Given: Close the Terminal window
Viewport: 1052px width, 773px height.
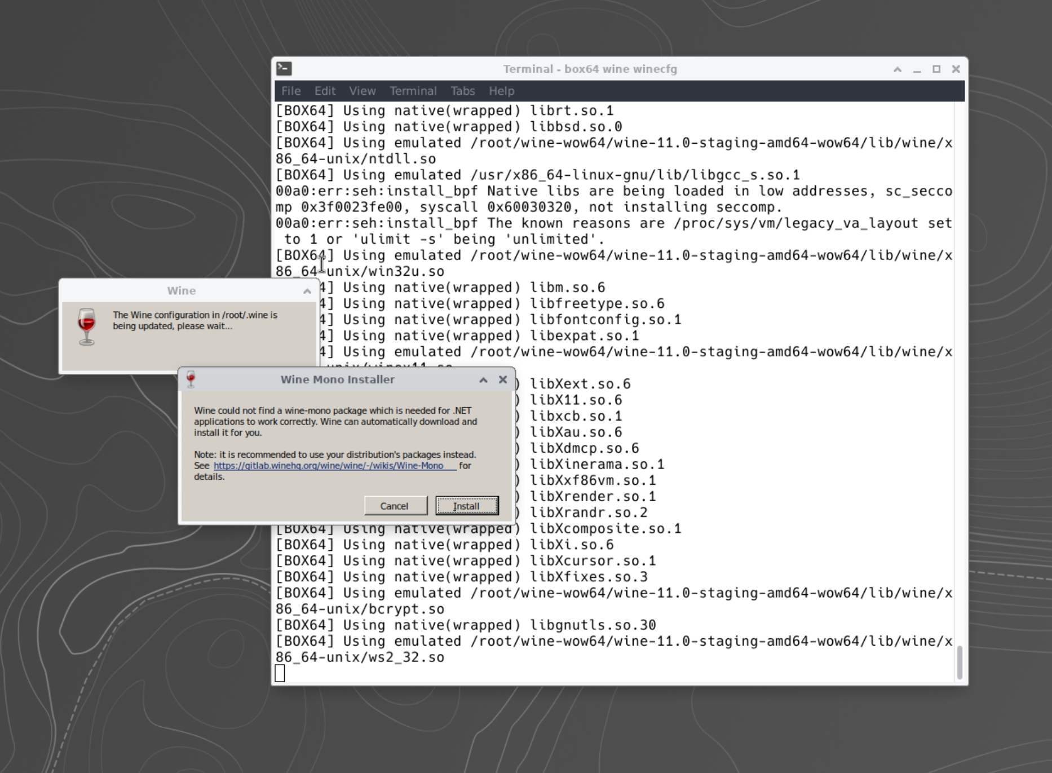Looking at the screenshot, I should (x=956, y=69).
